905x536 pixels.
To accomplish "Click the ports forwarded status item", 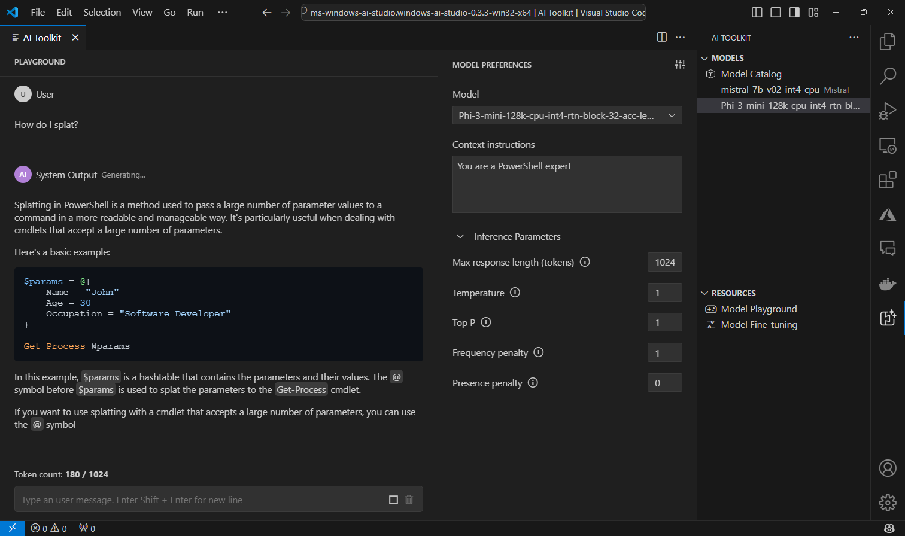I will point(87,529).
